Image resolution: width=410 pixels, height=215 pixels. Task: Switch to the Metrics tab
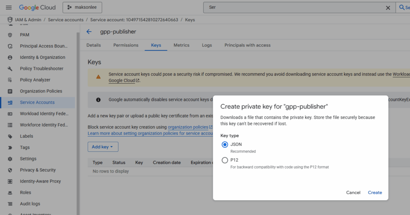pyautogui.click(x=181, y=45)
